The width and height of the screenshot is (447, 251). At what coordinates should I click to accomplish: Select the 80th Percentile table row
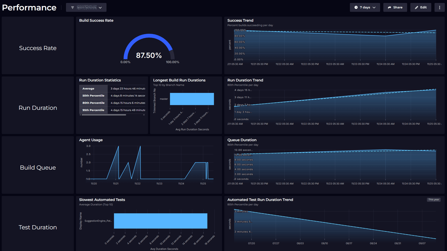[112, 103]
